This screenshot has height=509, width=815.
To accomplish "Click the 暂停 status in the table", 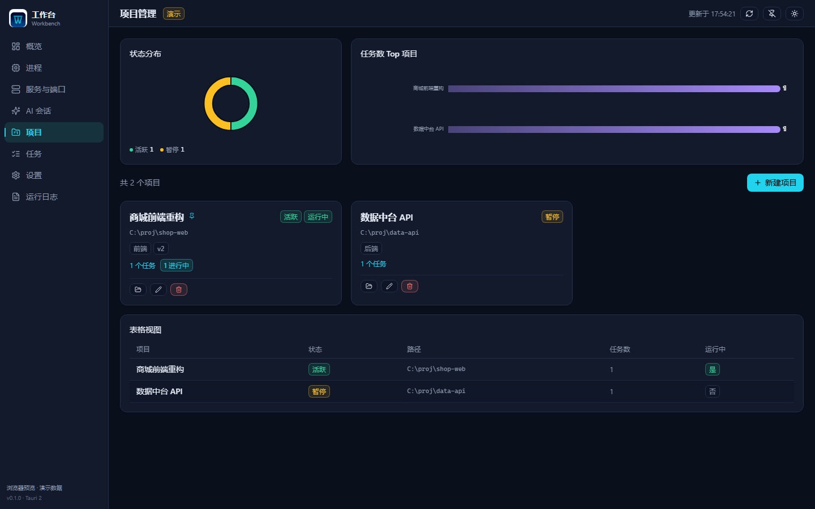I will pyautogui.click(x=319, y=391).
